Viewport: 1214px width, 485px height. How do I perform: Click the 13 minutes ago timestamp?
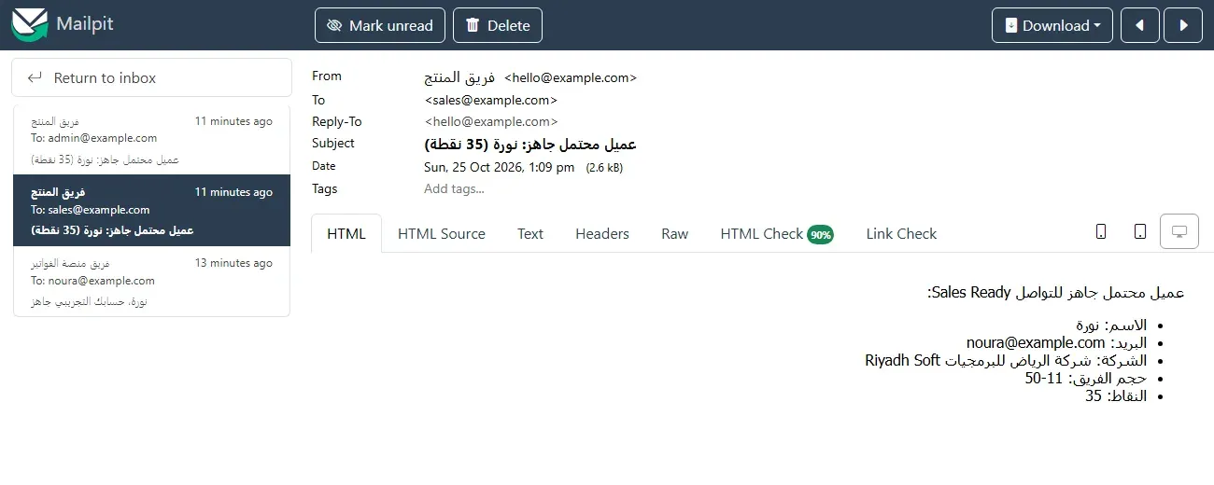(233, 263)
